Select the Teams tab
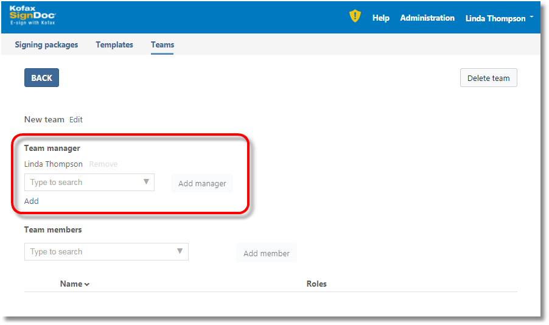Screen dimensions: 549x325 coord(163,44)
